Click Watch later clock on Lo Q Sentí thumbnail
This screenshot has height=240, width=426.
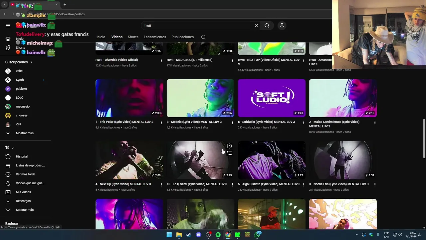pyautogui.click(x=229, y=146)
